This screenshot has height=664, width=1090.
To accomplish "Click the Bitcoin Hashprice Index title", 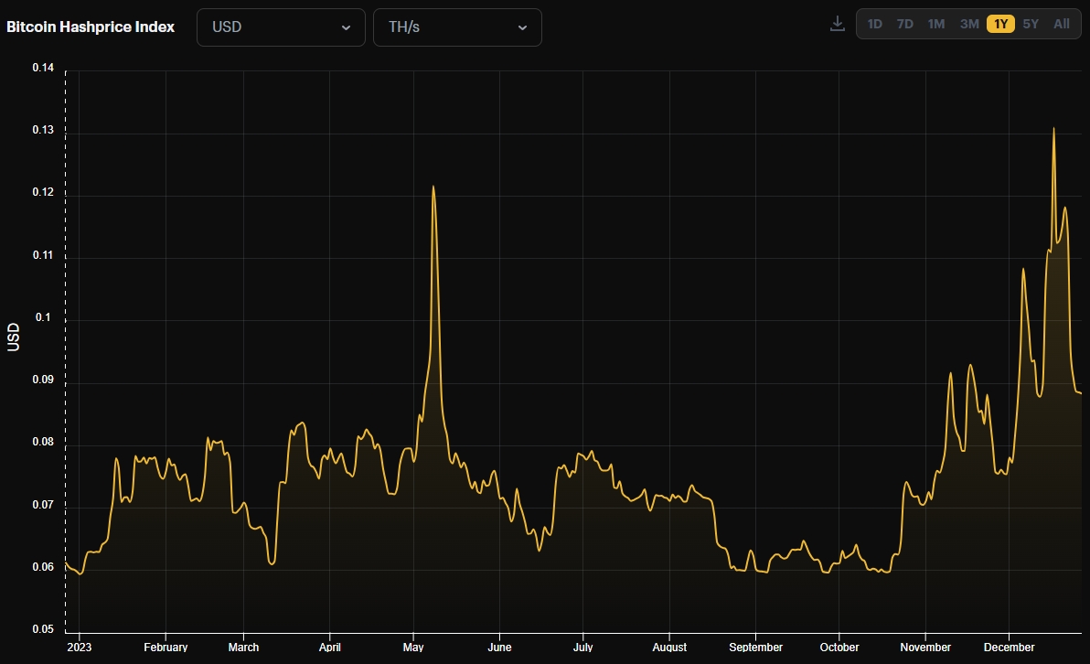I will click(91, 27).
